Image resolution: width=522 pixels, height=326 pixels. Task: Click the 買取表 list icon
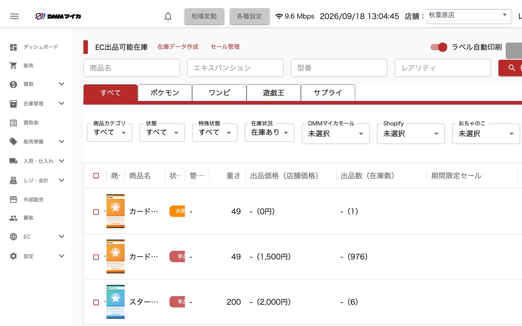(x=13, y=123)
